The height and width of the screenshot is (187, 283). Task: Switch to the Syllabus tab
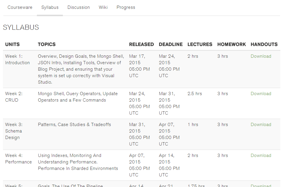(50, 7)
